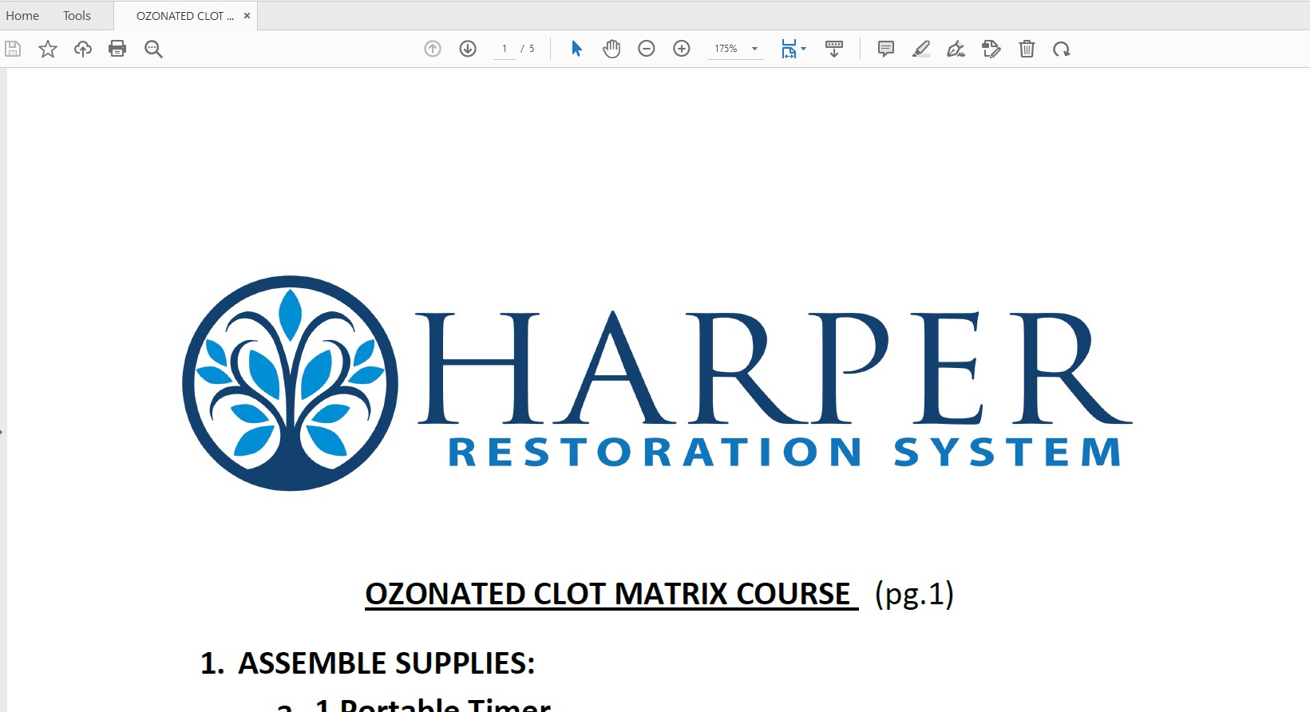Add a sticky note comment
The height and width of the screenshot is (712, 1310).
(x=886, y=49)
